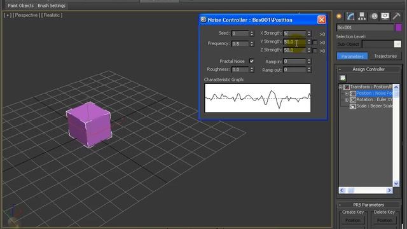
Task: Open the Selection Level dropdown
Action: pos(397,44)
